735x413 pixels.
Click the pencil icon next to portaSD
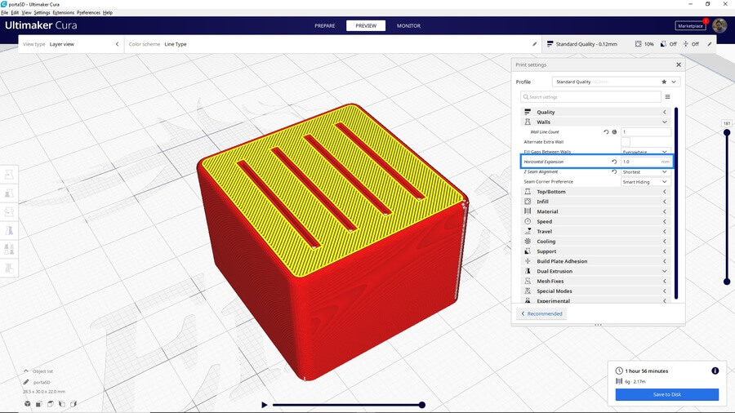[x=26, y=382]
